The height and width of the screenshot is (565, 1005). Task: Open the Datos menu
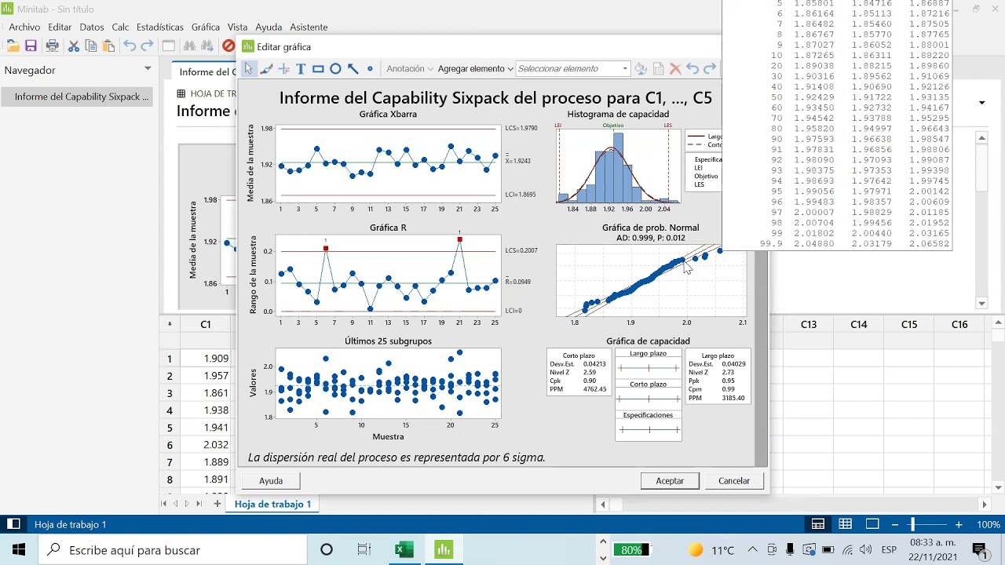point(92,27)
